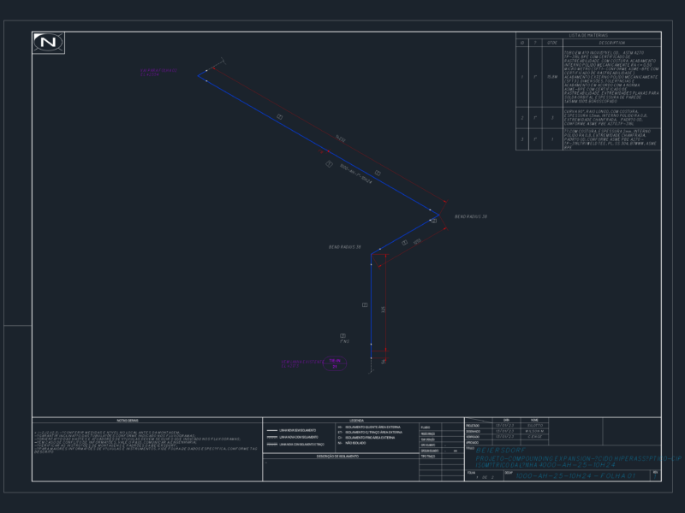Select the vertical blue pipe segment
Image resolution: width=685 pixels, height=513 pixels.
tap(372, 306)
